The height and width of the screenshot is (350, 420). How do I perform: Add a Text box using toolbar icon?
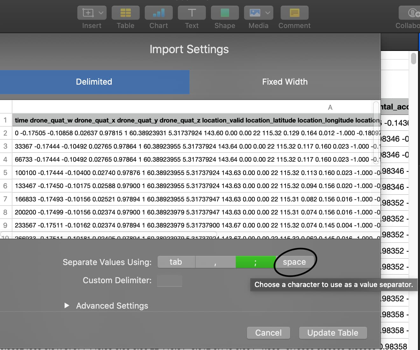[192, 13]
